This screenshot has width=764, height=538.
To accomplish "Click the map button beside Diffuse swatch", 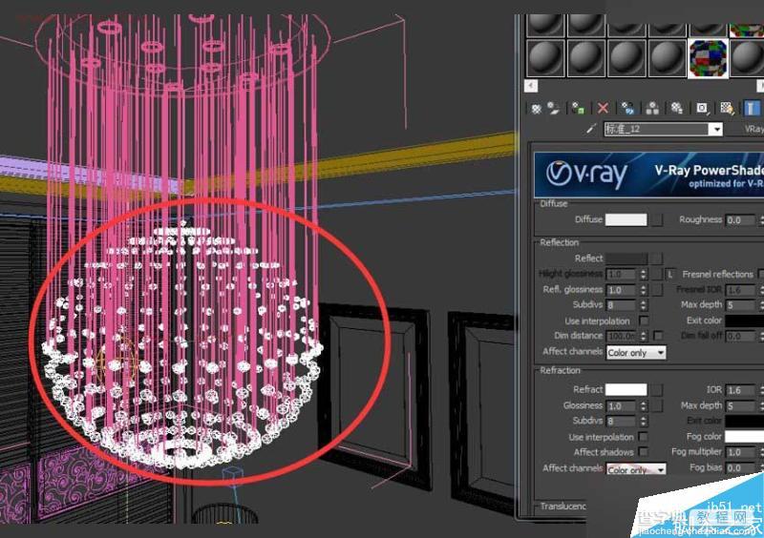I will pyautogui.click(x=657, y=219).
